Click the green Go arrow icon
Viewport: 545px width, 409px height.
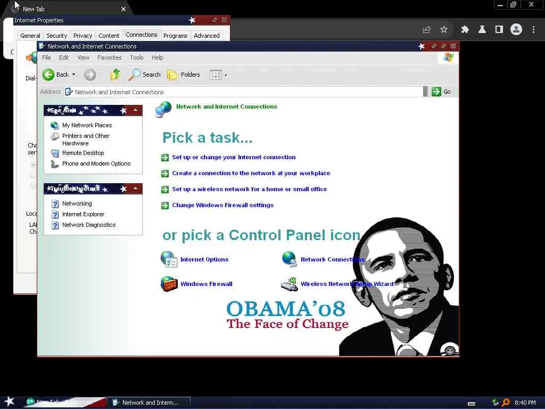436,92
